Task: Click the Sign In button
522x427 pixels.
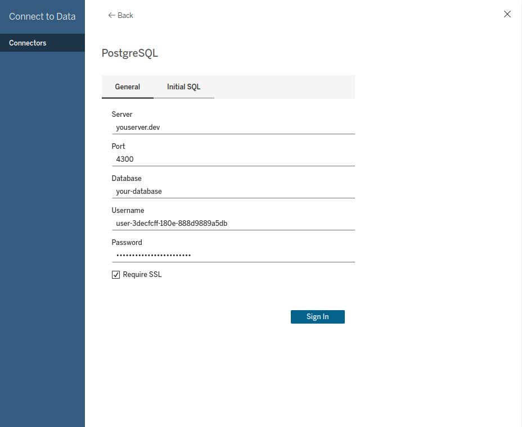Action: coord(318,316)
